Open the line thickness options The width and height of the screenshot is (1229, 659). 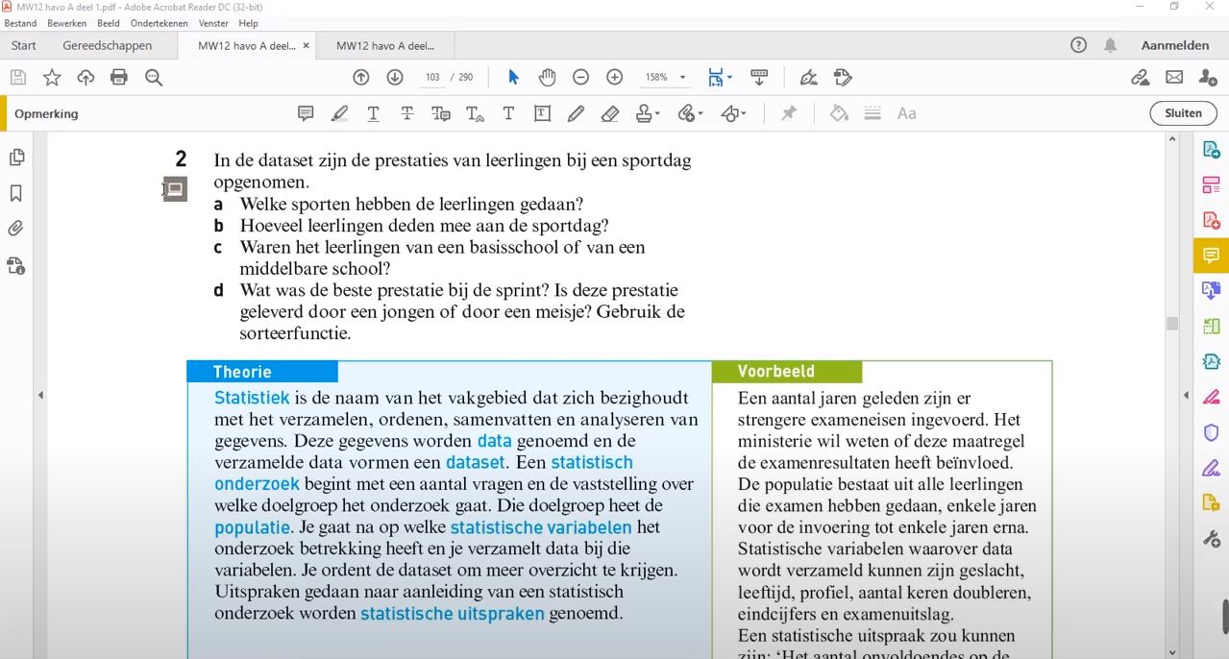click(873, 113)
